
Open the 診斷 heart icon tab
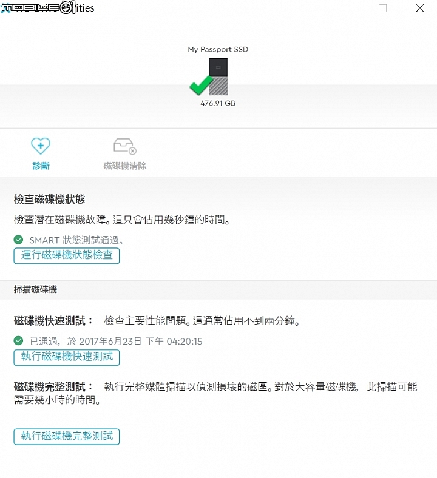tap(41, 146)
